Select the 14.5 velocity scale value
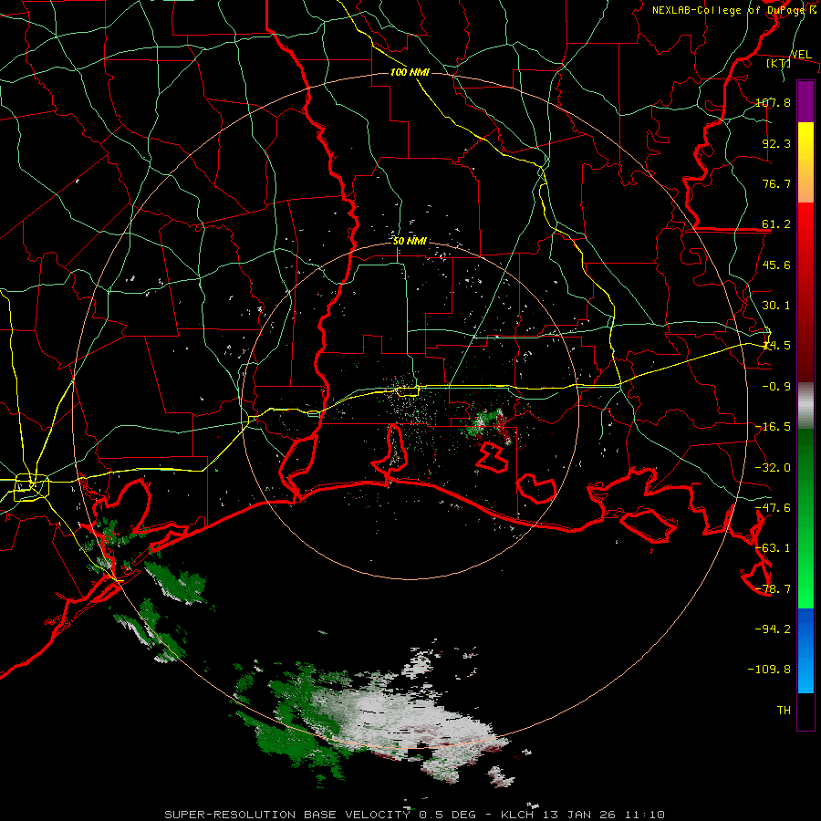Image resolution: width=821 pixels, height=821 pixels. click(x=776, y=346)
